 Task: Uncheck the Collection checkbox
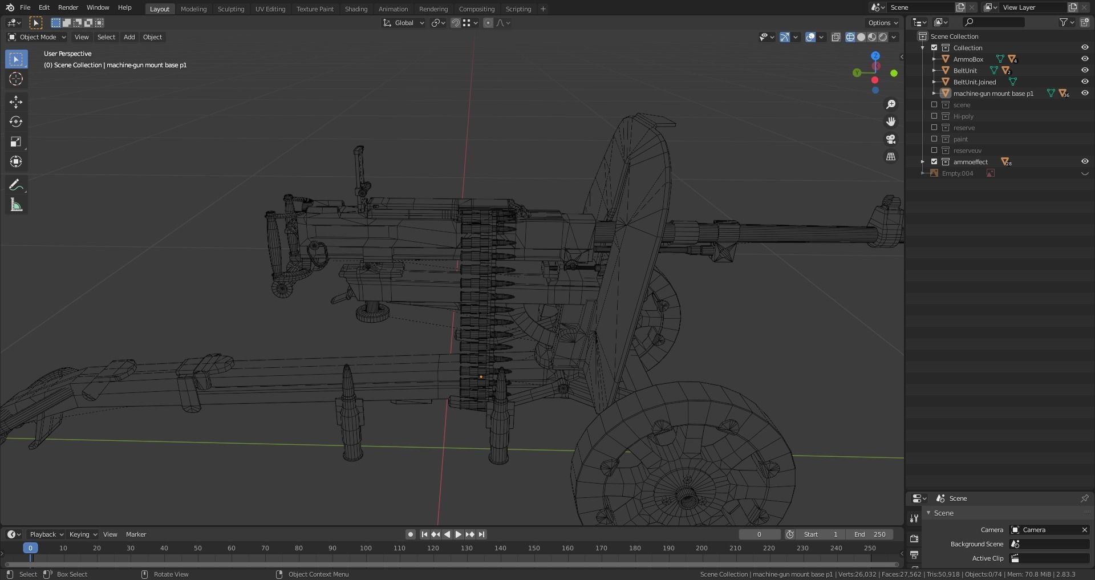click(934, 47)
